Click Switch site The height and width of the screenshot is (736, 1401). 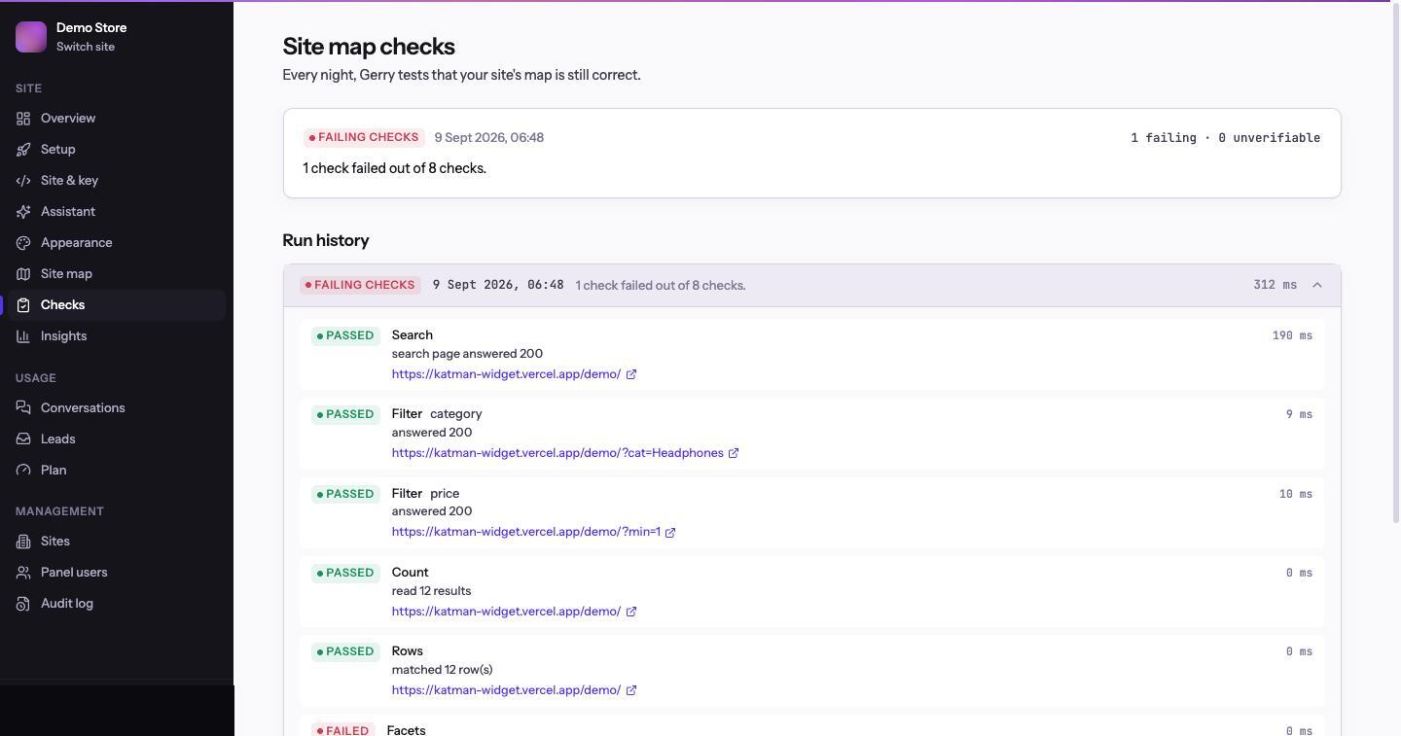coord(86,47)
